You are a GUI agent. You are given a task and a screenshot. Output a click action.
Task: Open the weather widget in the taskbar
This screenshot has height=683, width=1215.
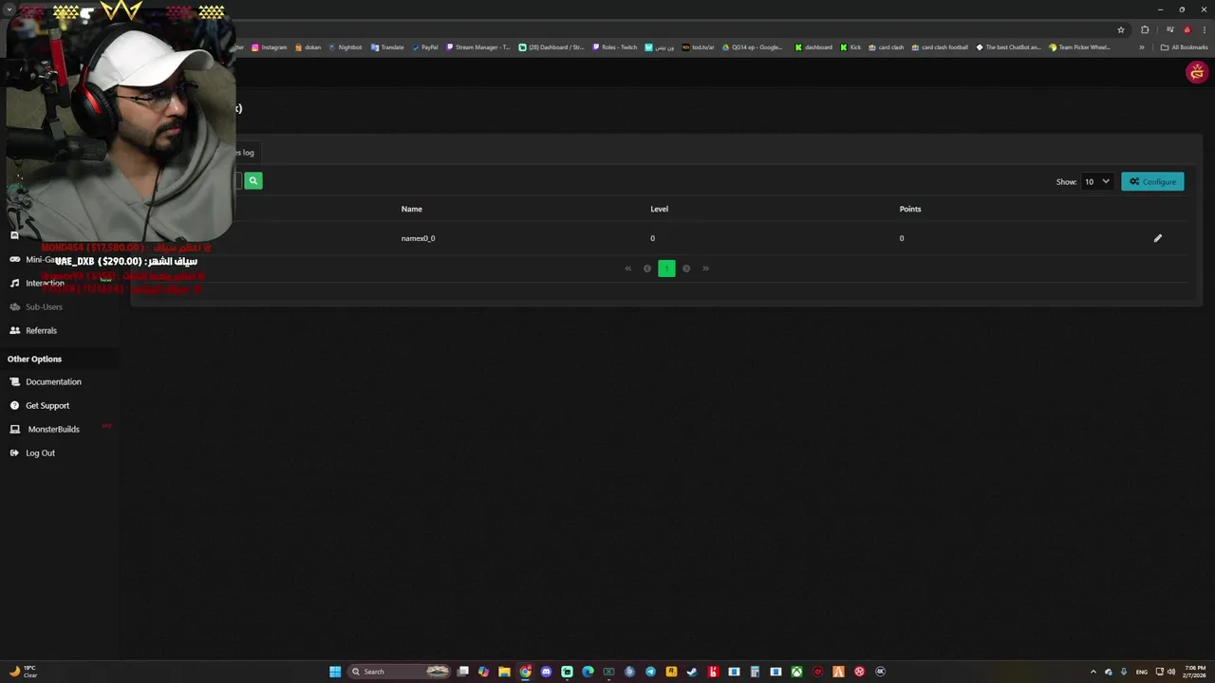click(23, 672)
